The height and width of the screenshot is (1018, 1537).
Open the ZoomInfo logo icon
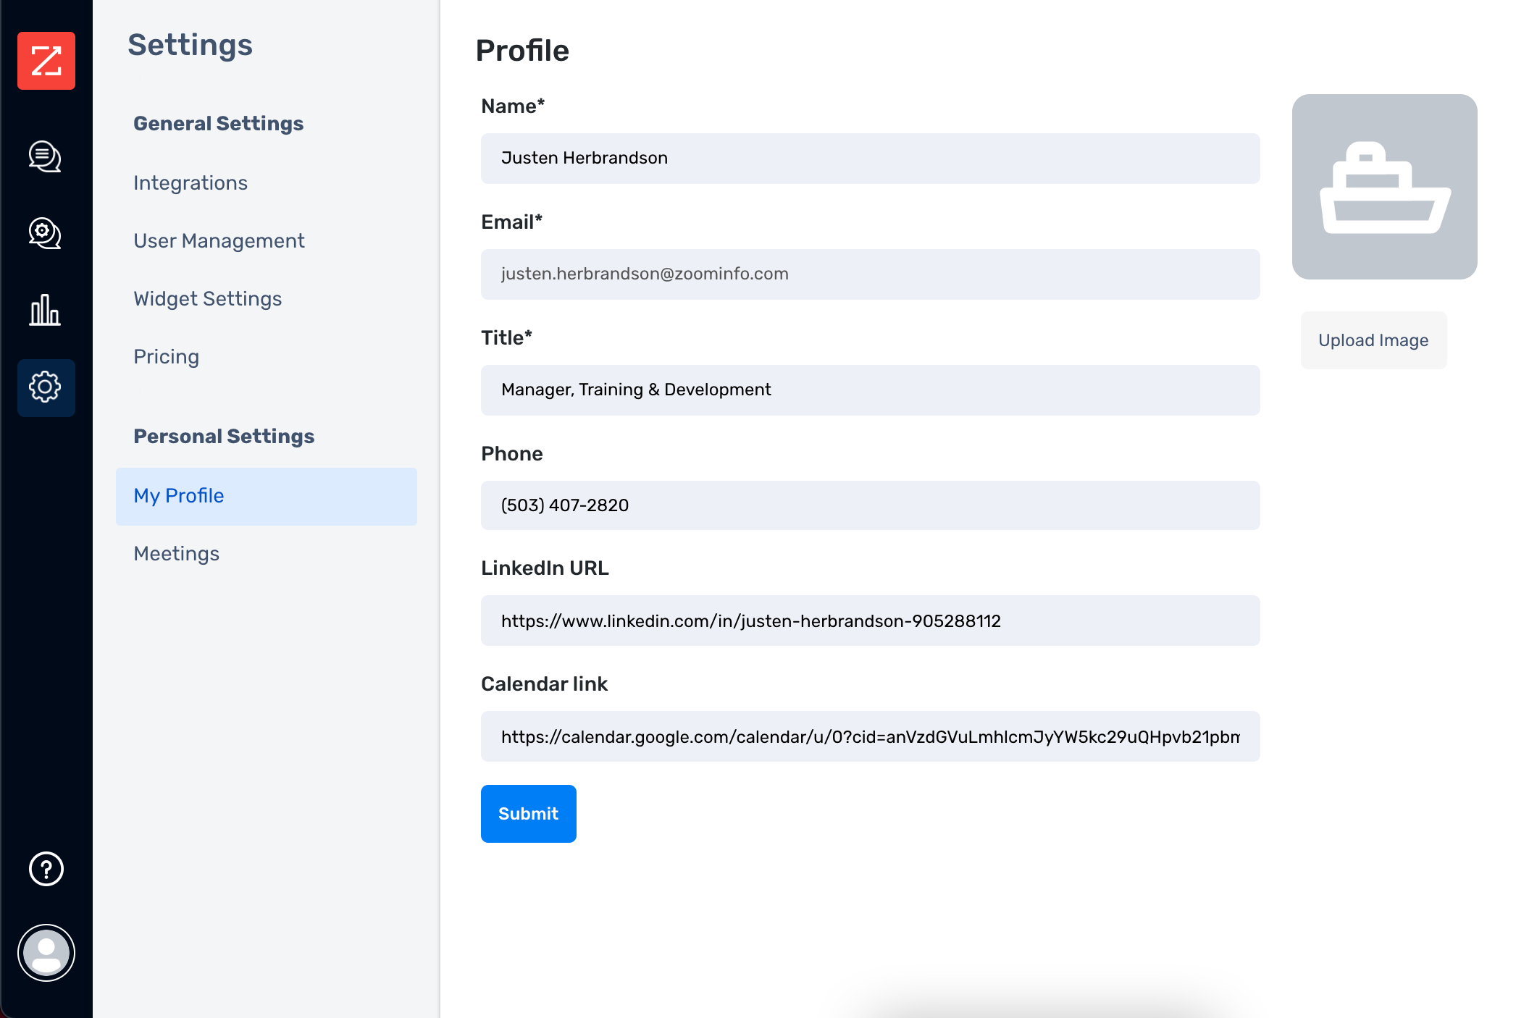click(46, 62)
